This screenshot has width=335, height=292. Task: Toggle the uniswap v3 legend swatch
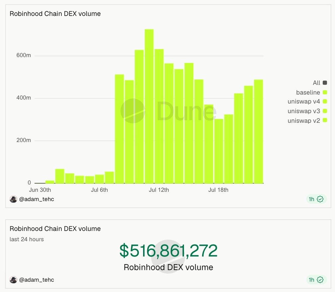click(x=325, y=111)
